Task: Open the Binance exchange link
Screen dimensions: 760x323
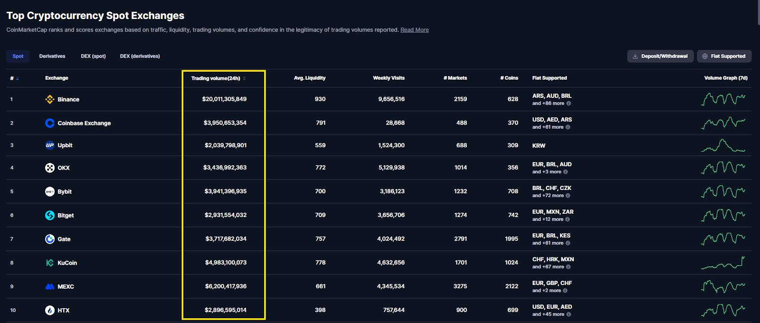Action: tap(68, 99)
